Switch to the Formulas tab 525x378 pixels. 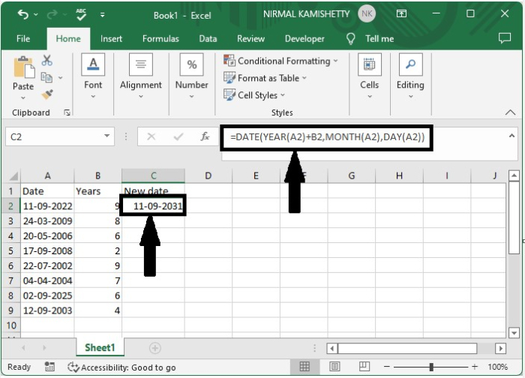point(160,39)
